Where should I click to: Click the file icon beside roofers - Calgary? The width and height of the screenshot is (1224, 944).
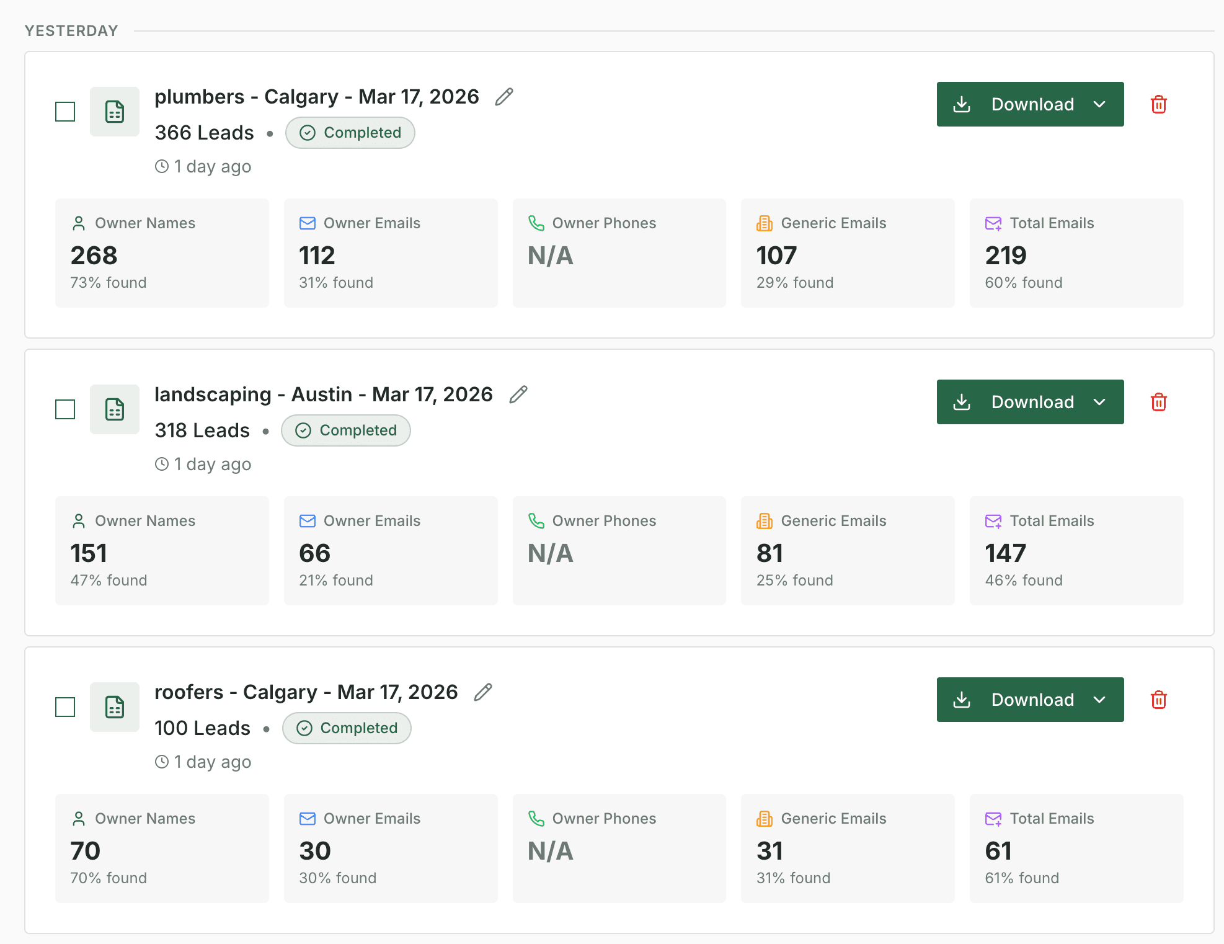coord(115,707)
